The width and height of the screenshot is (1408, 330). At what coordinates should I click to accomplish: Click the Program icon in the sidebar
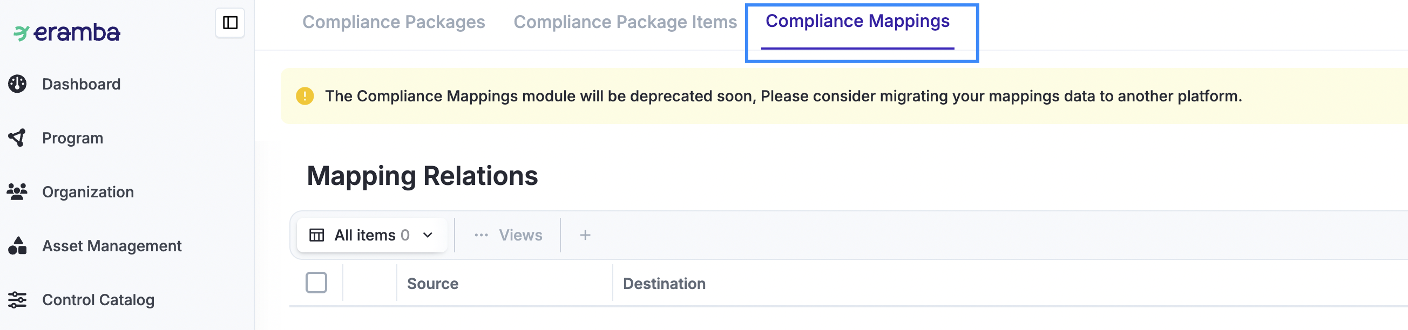(x=17, y=137)
